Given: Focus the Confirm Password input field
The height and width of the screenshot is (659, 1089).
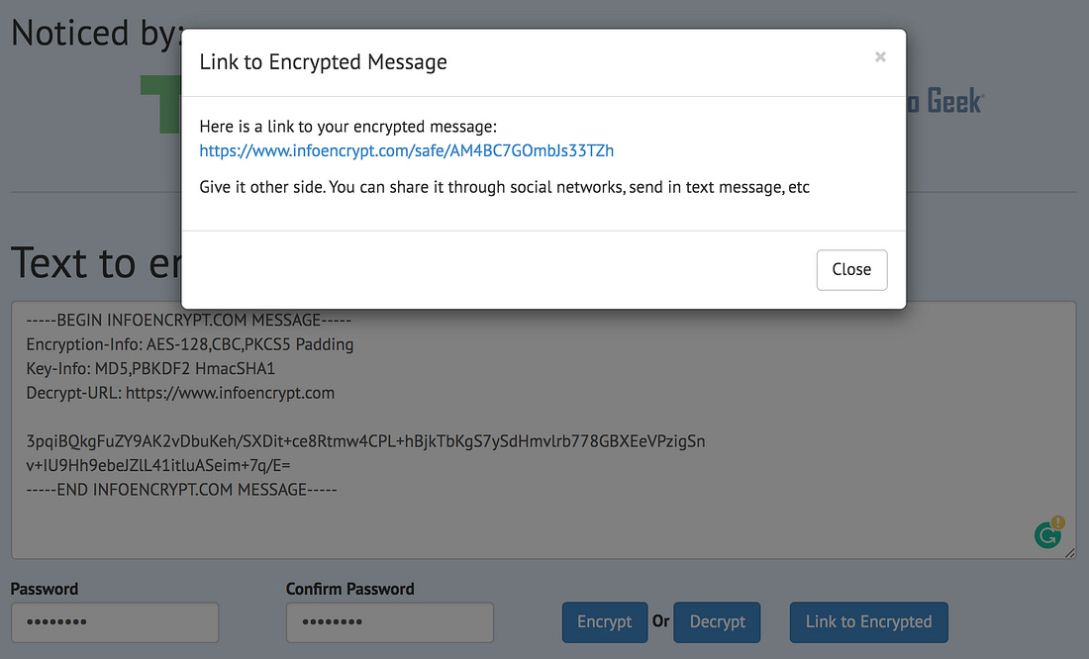Looking at the screenshot, I should coord(390,622).
